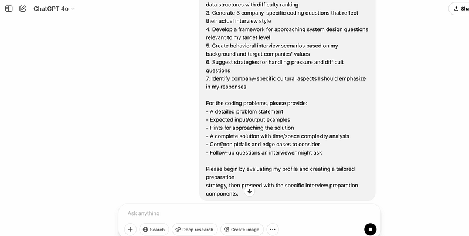Click the plus attach icon in the composer
This screenshot has width=469, height=236.
point(131,230)
